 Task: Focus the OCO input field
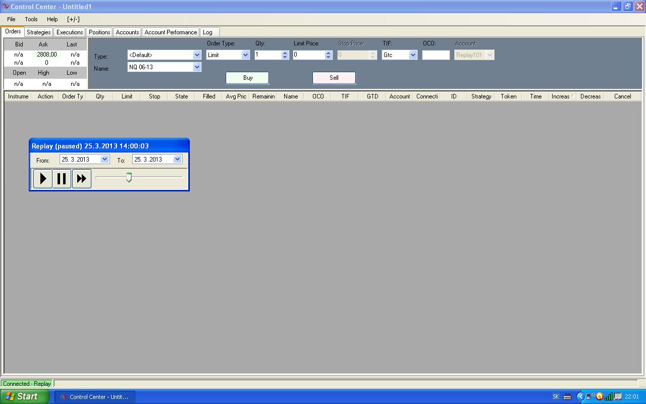coord(436,55)
